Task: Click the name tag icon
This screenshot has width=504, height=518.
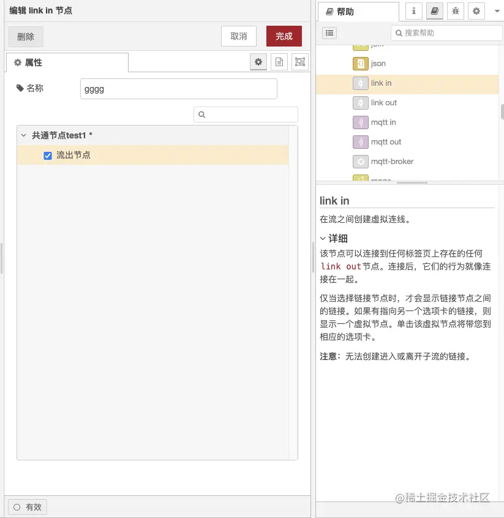Action: (x=20, y=88)
